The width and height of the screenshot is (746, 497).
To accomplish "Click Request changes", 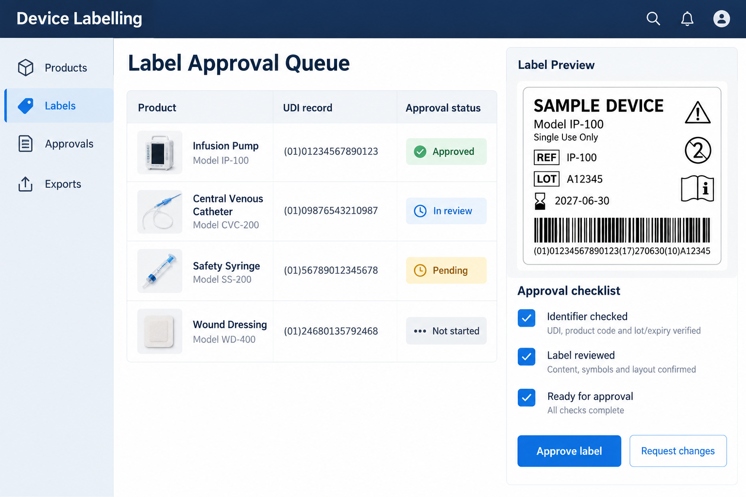I will tap(678, 451).
